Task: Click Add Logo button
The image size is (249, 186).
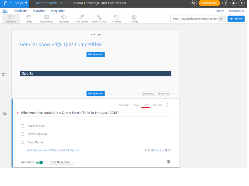Action: tap(96, 34)
